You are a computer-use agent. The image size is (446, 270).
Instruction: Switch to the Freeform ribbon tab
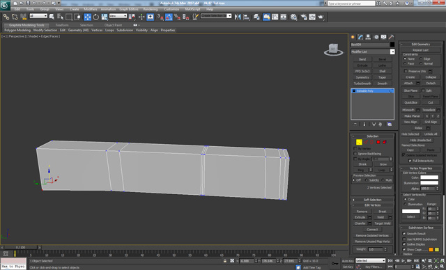62,25
